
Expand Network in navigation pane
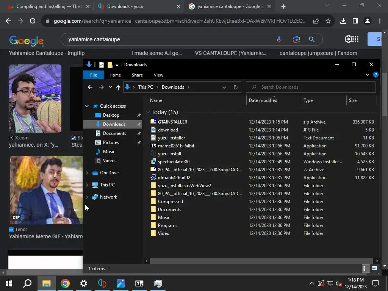pos(87,197)
